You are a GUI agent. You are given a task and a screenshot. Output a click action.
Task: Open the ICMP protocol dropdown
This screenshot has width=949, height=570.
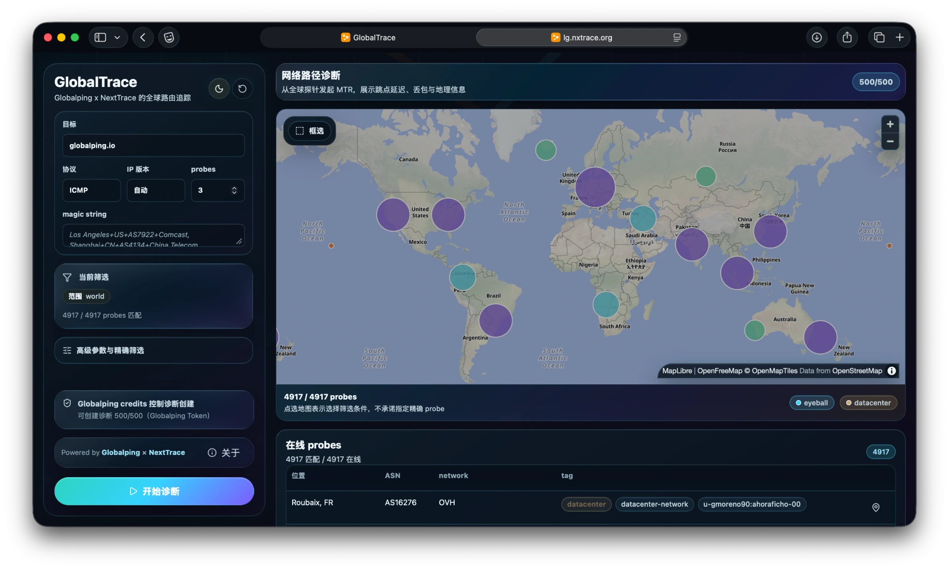click(91, 190)
